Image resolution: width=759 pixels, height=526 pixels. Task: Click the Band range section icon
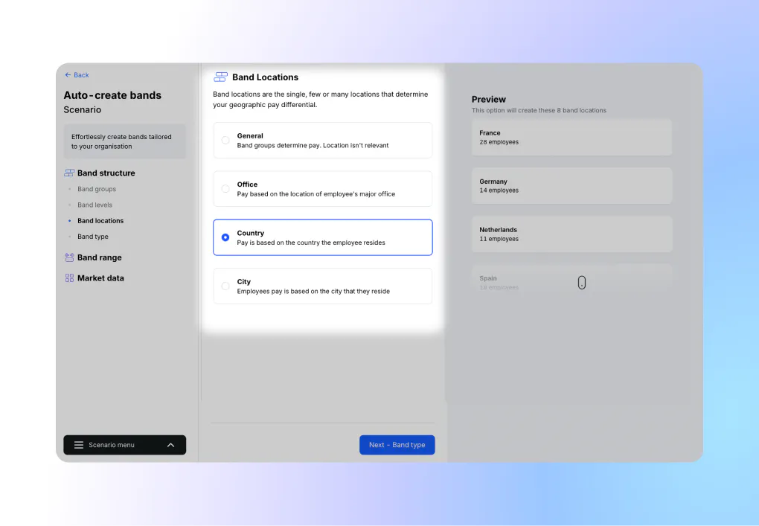(x=69, y=258)
